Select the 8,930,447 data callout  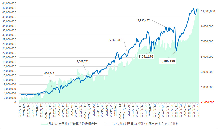tap(144, 20)
